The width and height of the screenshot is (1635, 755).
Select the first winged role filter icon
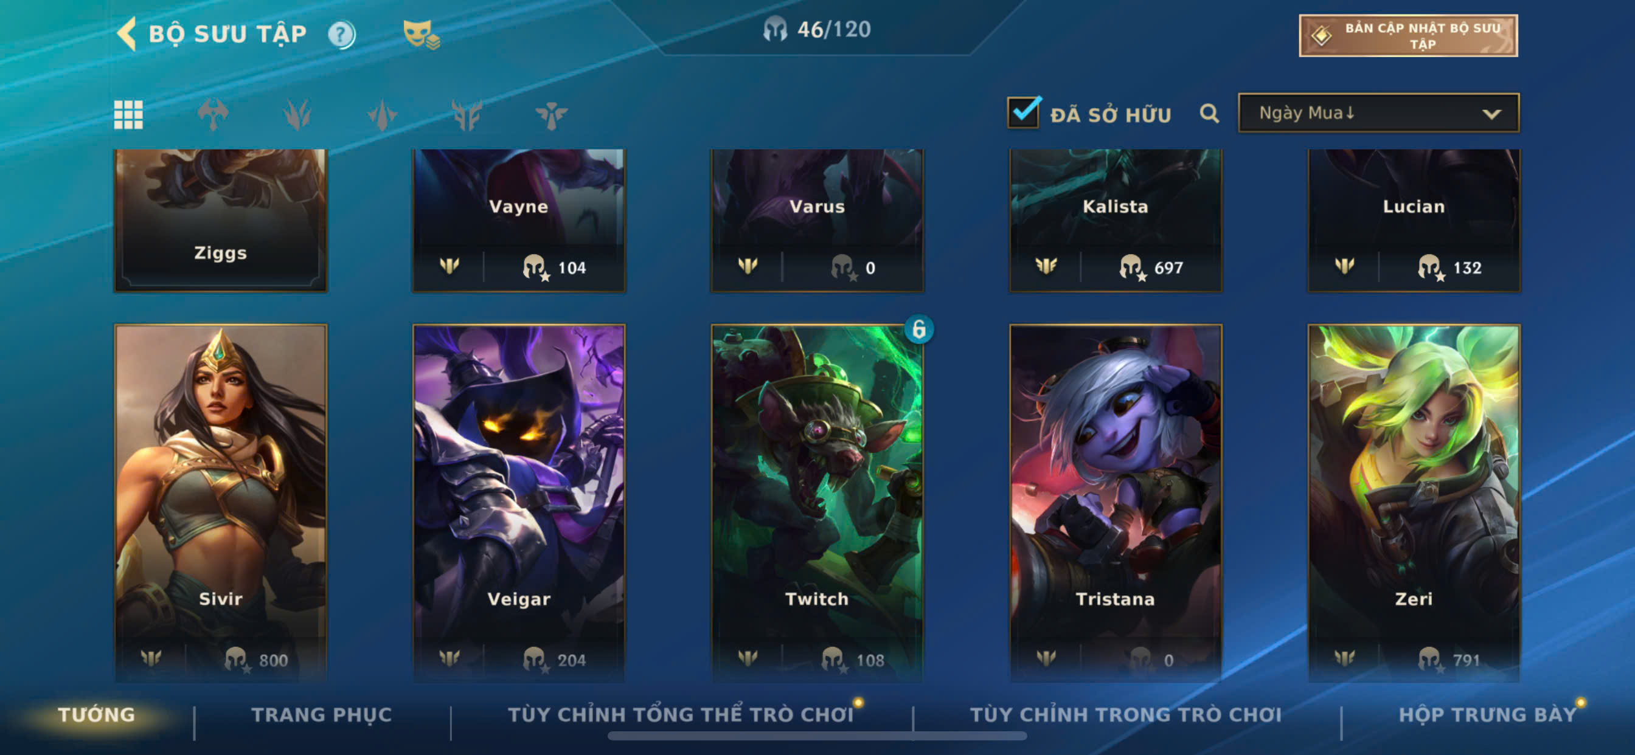click(x=213, y=115)
